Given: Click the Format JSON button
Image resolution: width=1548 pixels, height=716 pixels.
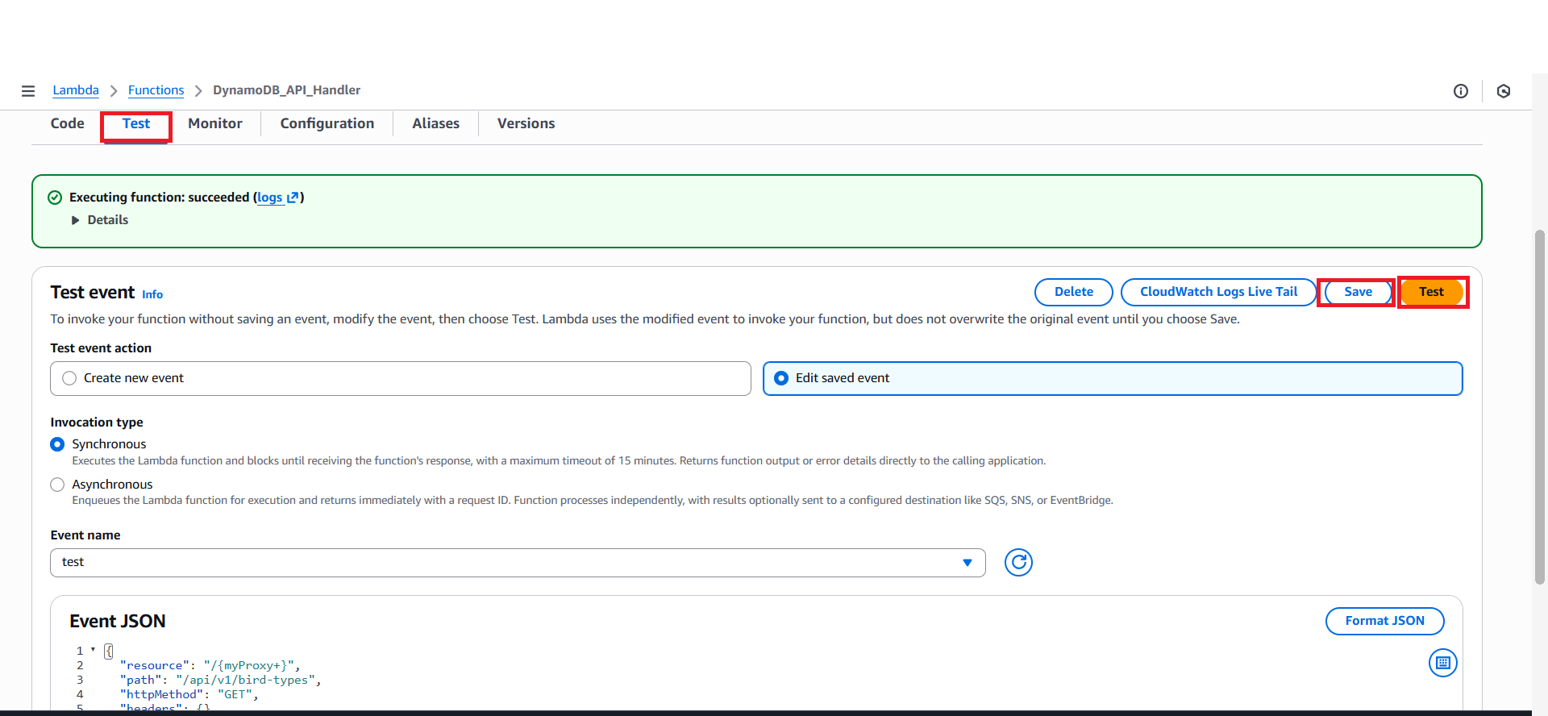Looking at the screenshot, I should (1384, 621).
